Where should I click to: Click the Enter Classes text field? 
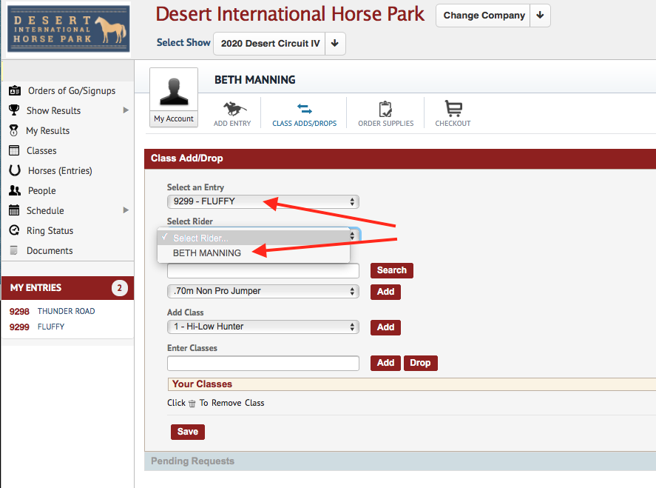(x=263, y=363)
